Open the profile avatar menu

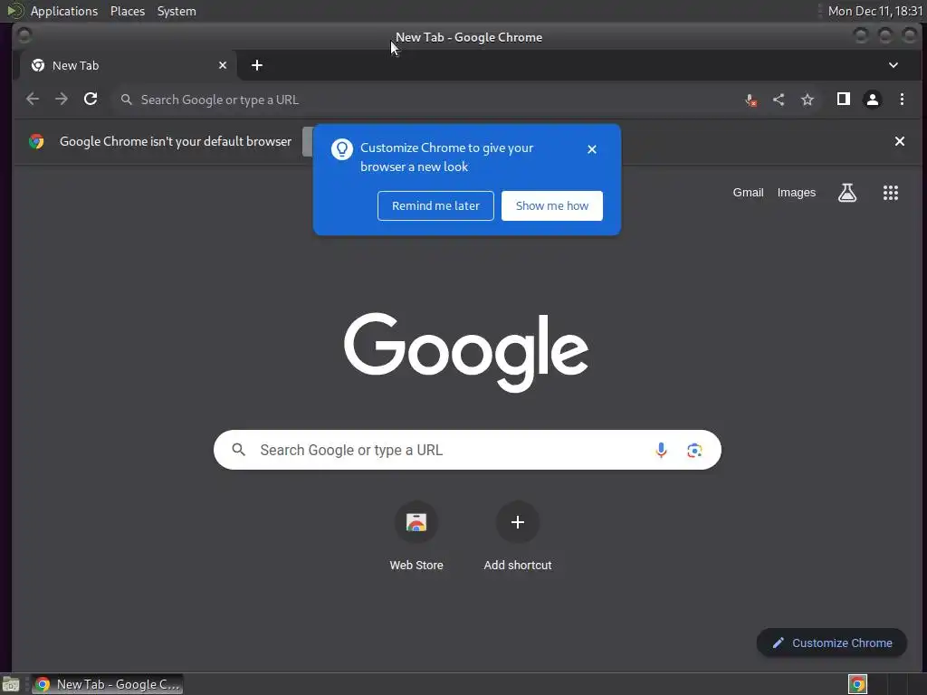873,100
